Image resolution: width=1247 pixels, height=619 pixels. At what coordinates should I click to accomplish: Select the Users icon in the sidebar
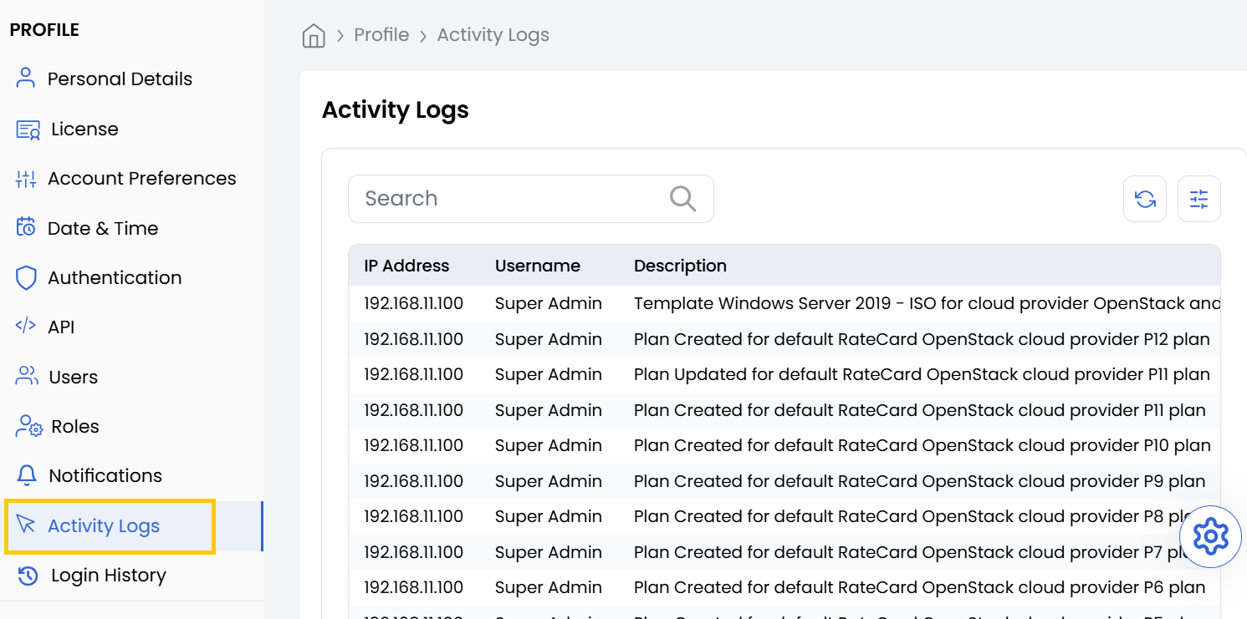pyautogui.click(x=26, y=376)
